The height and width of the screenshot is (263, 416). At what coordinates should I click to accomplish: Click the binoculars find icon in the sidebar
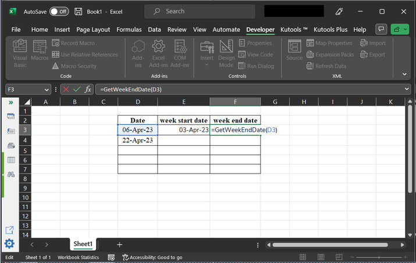coord(10,174)
